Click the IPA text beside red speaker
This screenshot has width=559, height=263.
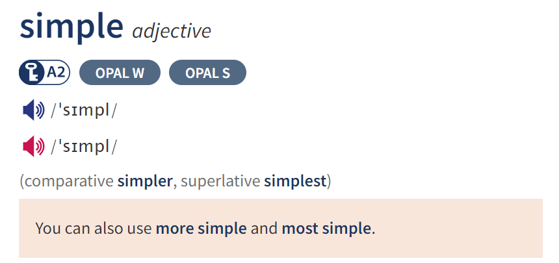point(83,147)
